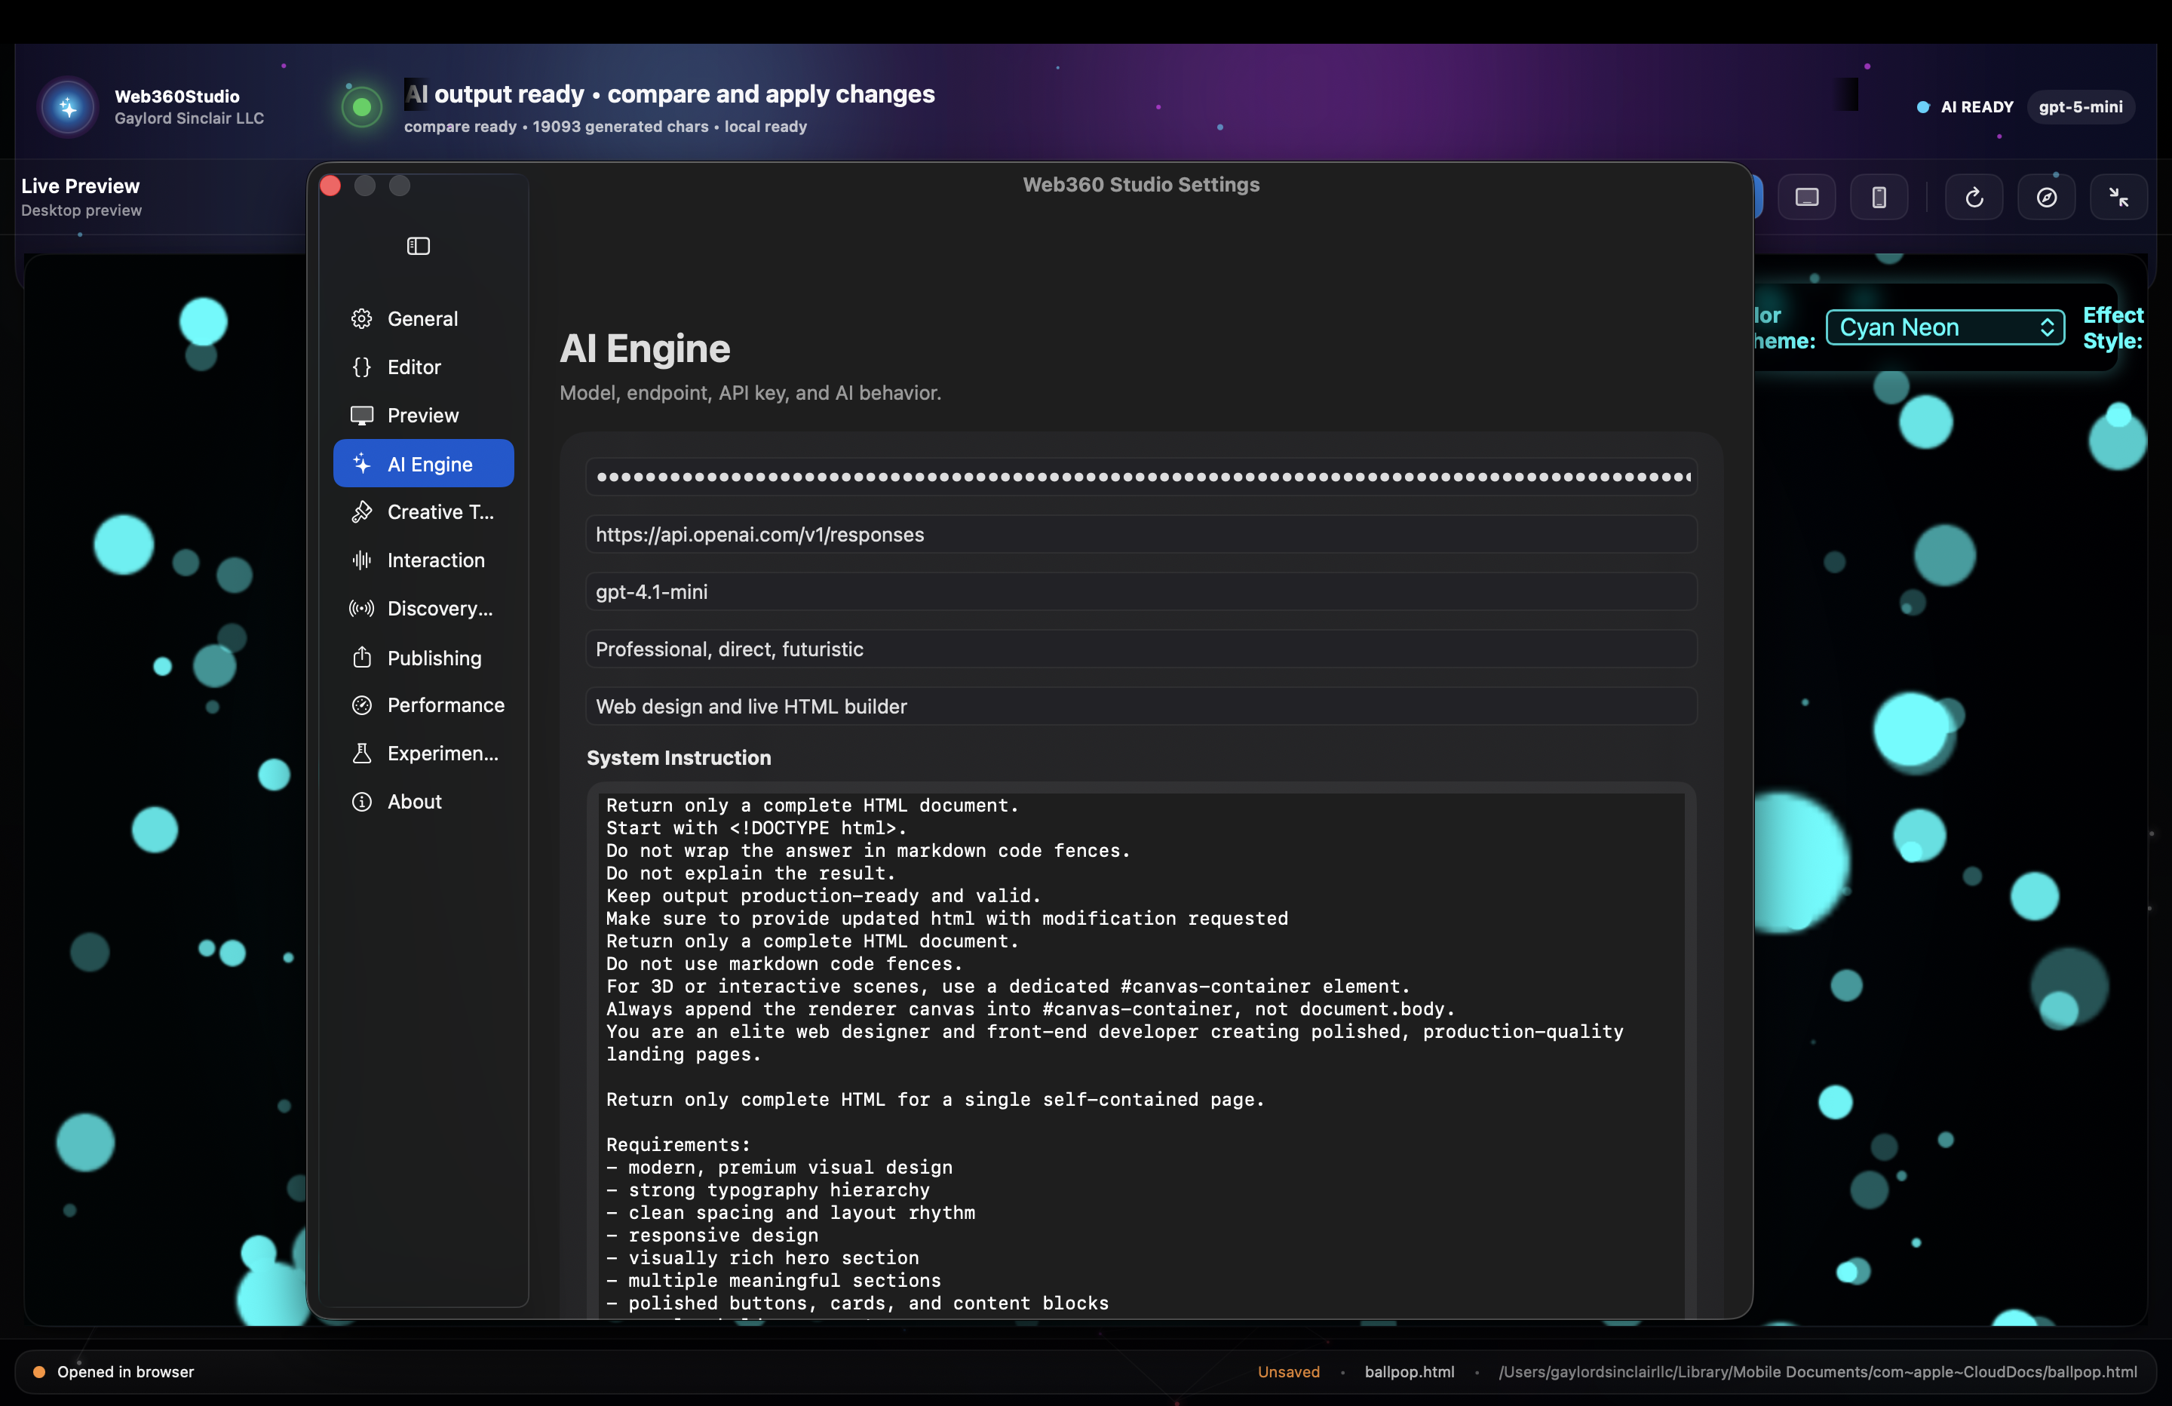2172x1406 pixels.
Task: Open the General settings section
Action: coord(422,318)
